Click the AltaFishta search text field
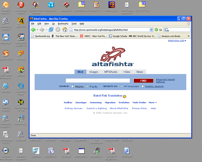Image resolution: width=202 pixels, height=162 pixels. tap(98, 81)
